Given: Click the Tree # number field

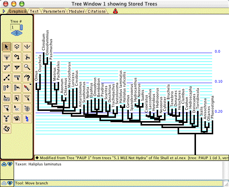Looking at the screenshot, I should [x=15, y=27].
